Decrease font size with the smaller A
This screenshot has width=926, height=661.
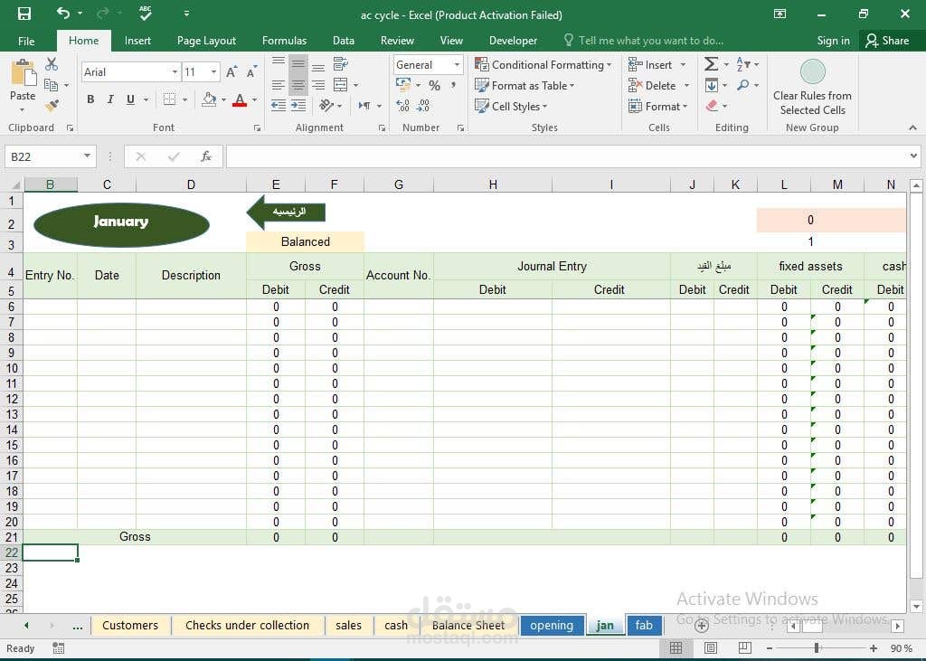251,72
